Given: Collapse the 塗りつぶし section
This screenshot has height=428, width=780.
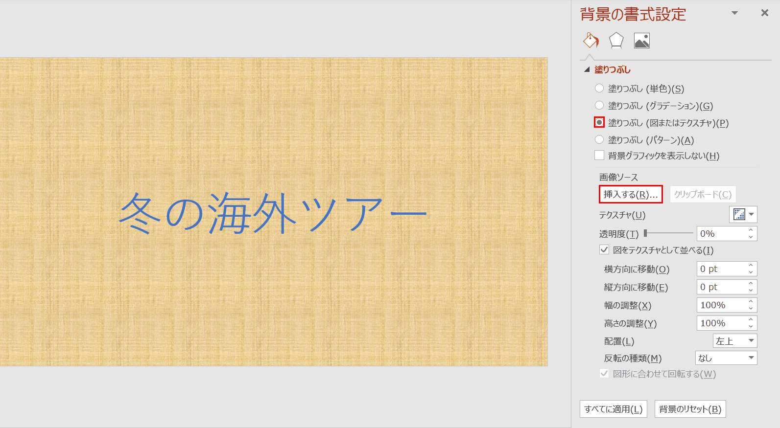Looking at the screenshot, I should coord(587,70).
